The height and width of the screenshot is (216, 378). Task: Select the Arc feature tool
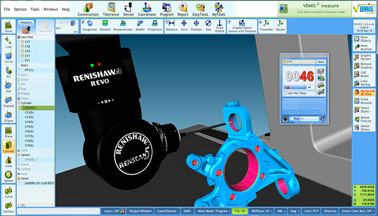click(9, 72)
